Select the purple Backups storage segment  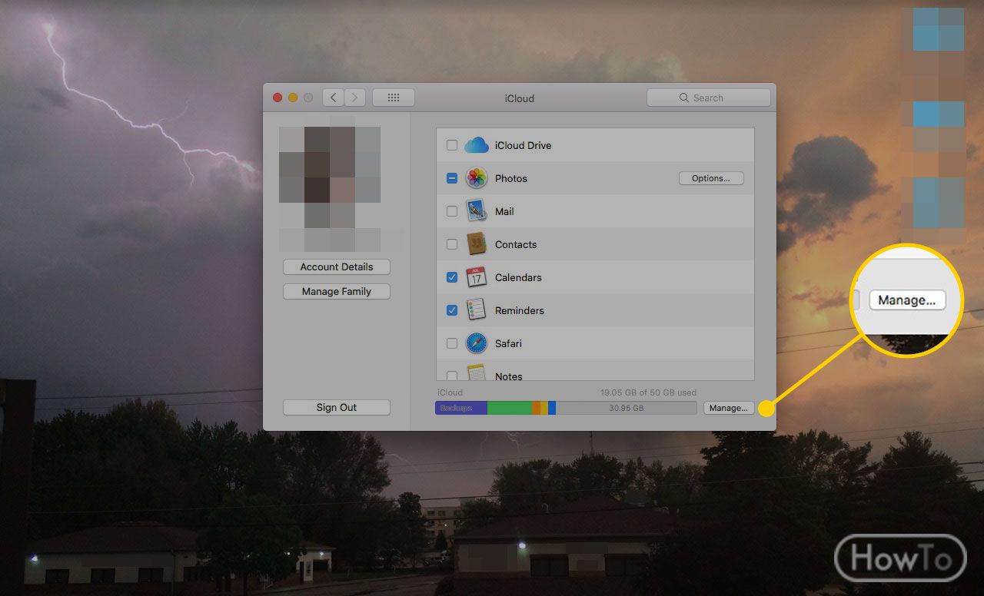(461, 408)
